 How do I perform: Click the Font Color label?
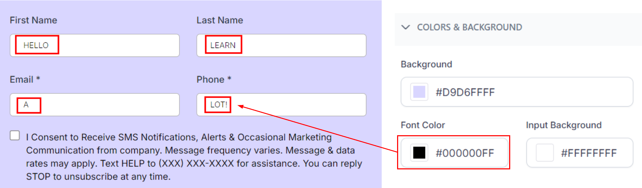coord(423,125)
